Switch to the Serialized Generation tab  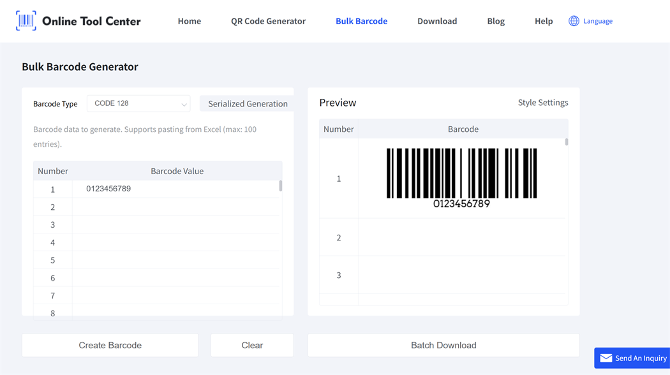pos(246,103)
